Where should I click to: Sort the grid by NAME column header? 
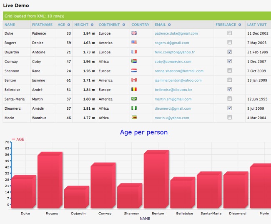(x=10, y=25)
